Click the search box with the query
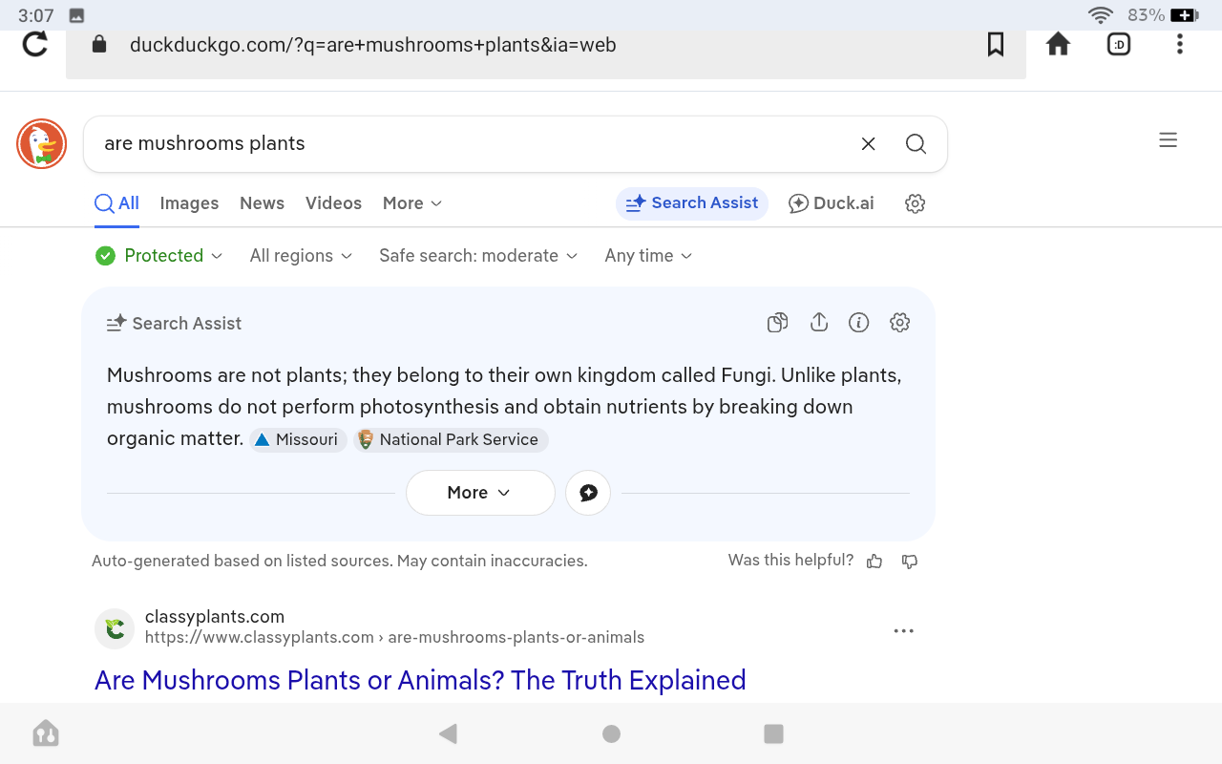 pyautogui.click(x=468, y=144)
